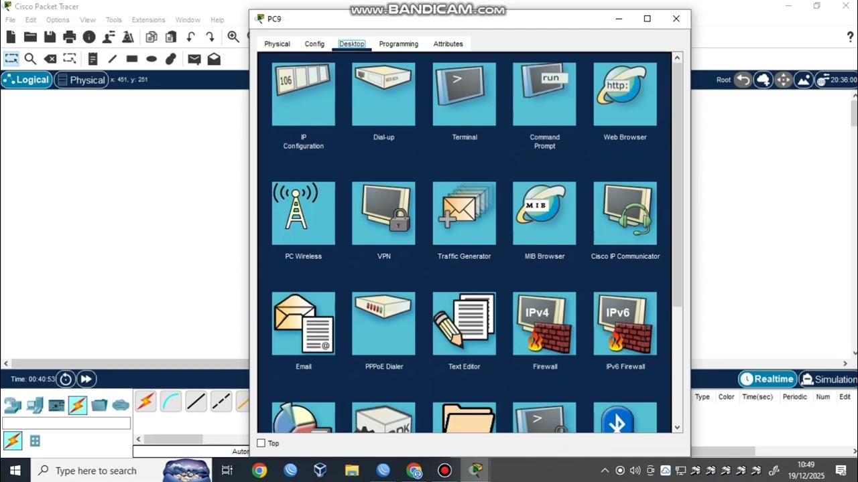This screenshot has width=858, height=482.
Task: Open the Options menu
Action: 58,20
